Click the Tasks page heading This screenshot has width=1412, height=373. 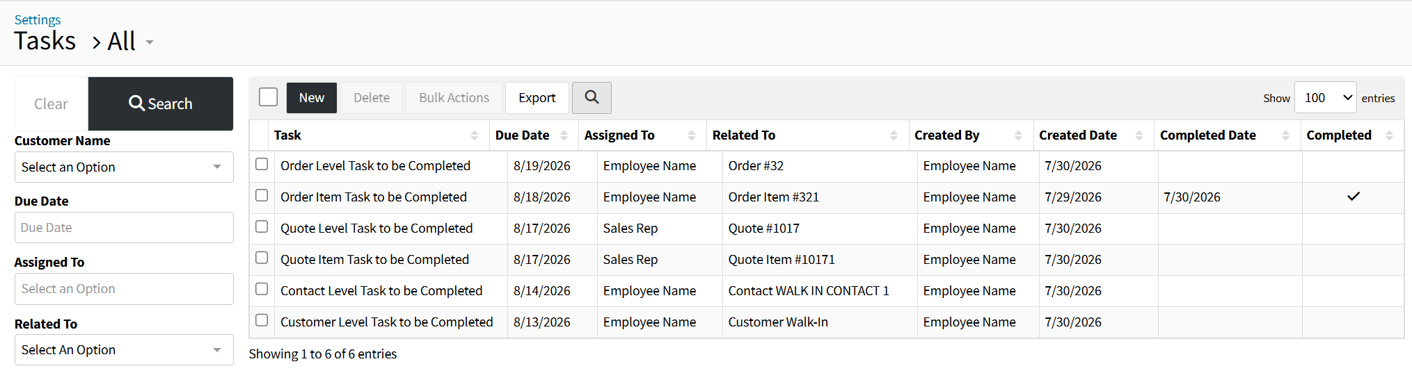(45, 41)
